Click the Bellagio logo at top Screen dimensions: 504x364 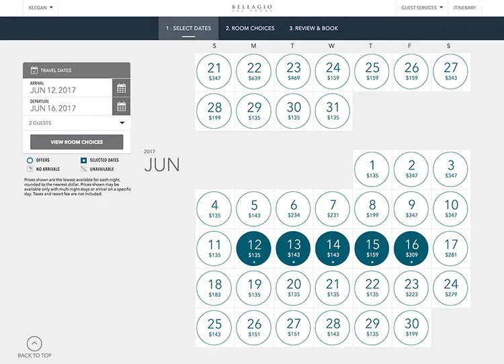[252, 7]
